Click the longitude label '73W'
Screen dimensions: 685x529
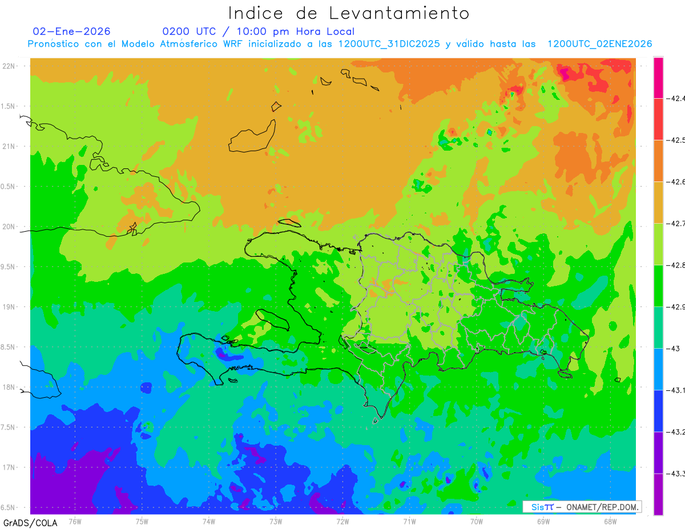(276, 522)
